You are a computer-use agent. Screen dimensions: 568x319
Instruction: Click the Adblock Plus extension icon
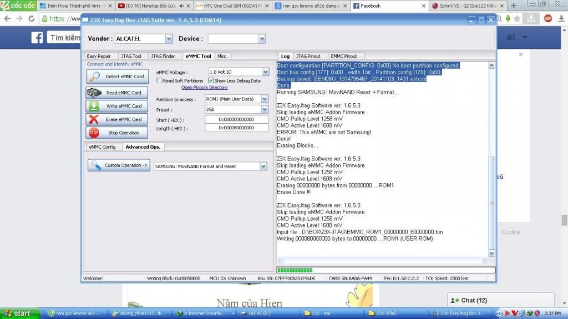tap(548, 18)
